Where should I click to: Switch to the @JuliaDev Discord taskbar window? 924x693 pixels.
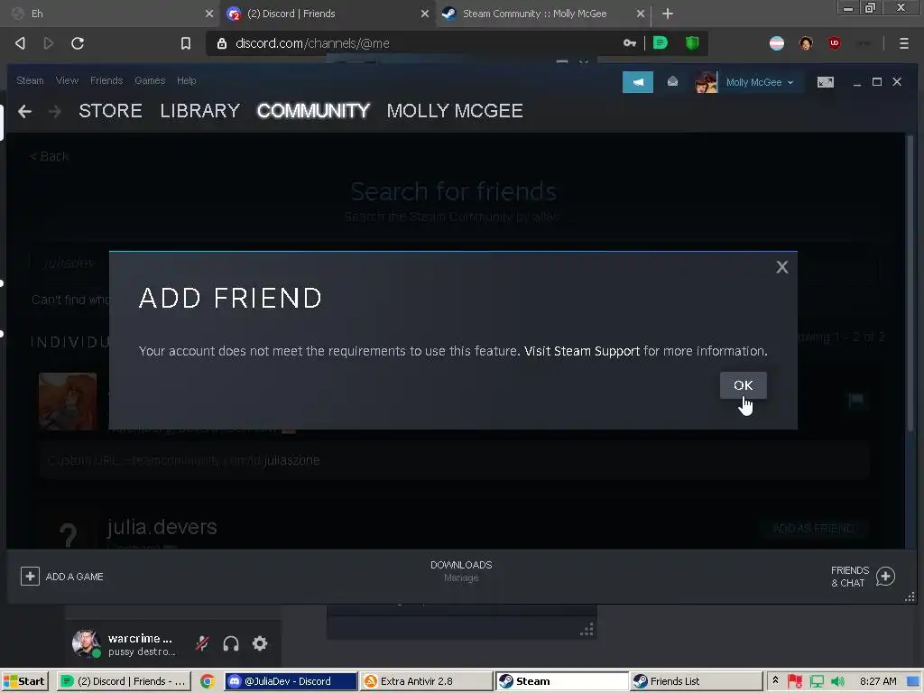click(x=291, y=681)
